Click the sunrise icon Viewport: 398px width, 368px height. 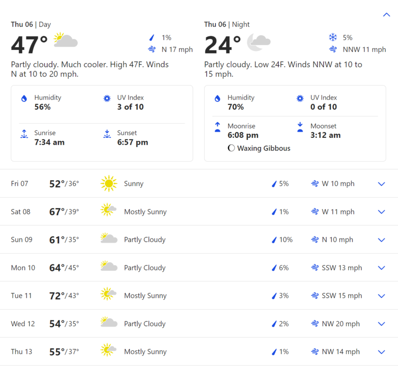click(x=24, y=134)
